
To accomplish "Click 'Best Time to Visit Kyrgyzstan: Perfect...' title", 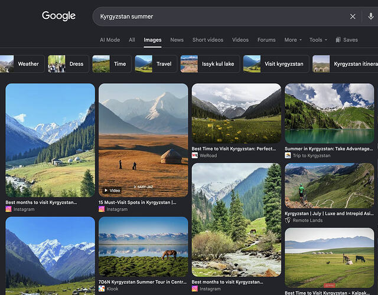I will point(234,149).
